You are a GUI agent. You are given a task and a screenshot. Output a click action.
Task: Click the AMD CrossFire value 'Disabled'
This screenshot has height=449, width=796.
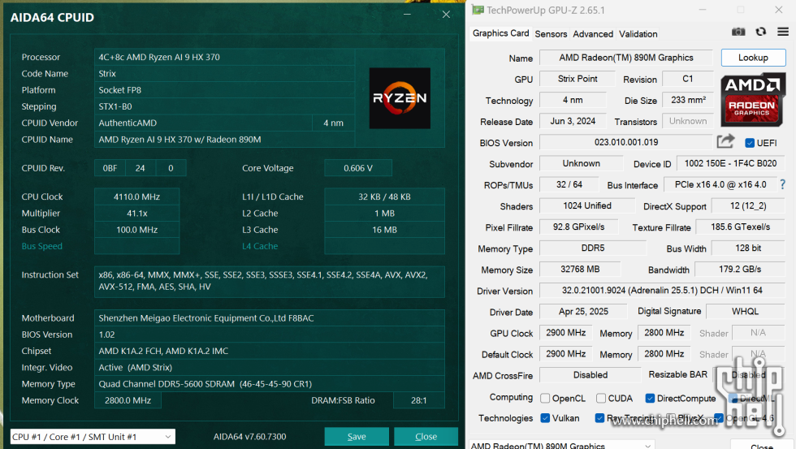590,374
